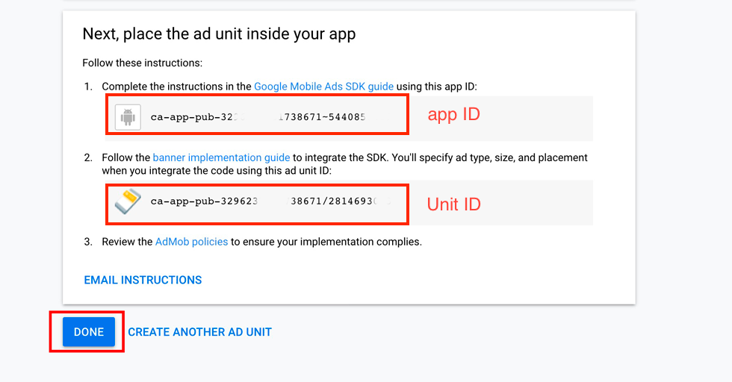Open the Google Mobile Ads SDK guide link
Viewport: 732px width, 382px height.
pyautogui.click(x=323, y=87)
